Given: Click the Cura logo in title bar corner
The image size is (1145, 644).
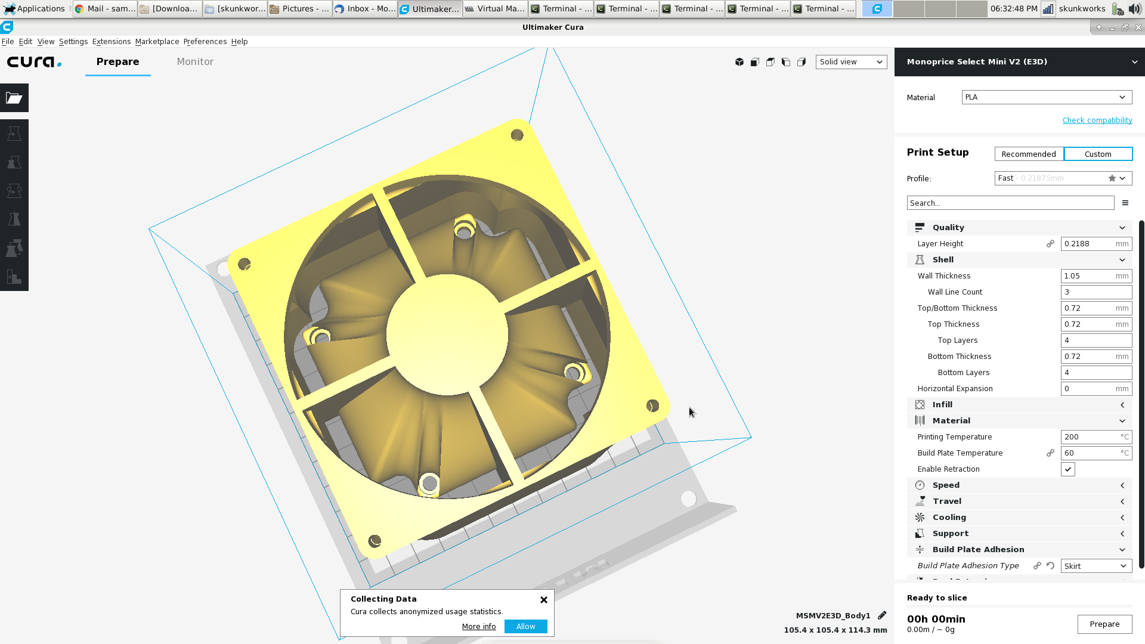Looking at the screenshot, I should [x=7, y=27].
